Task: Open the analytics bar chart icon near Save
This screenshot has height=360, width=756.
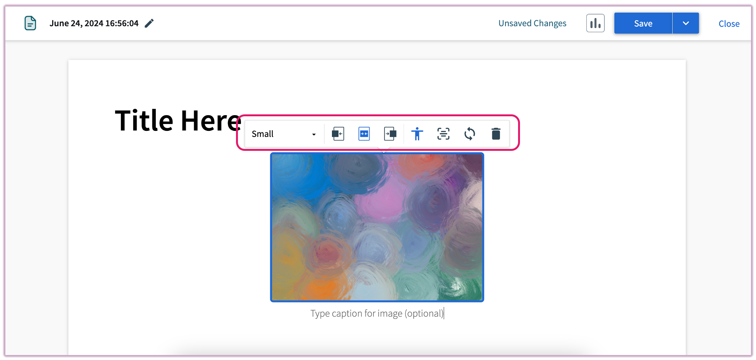Action: pos(595,23)
